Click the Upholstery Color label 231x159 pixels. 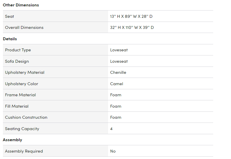point(22,84)
